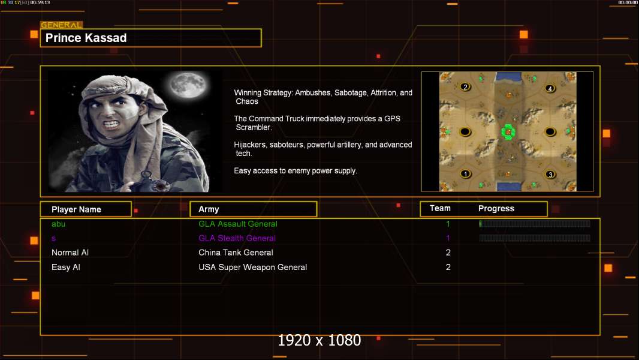Click the Winning Strategy description line
This screenshot has height=360, width=639.
point(323,97)
